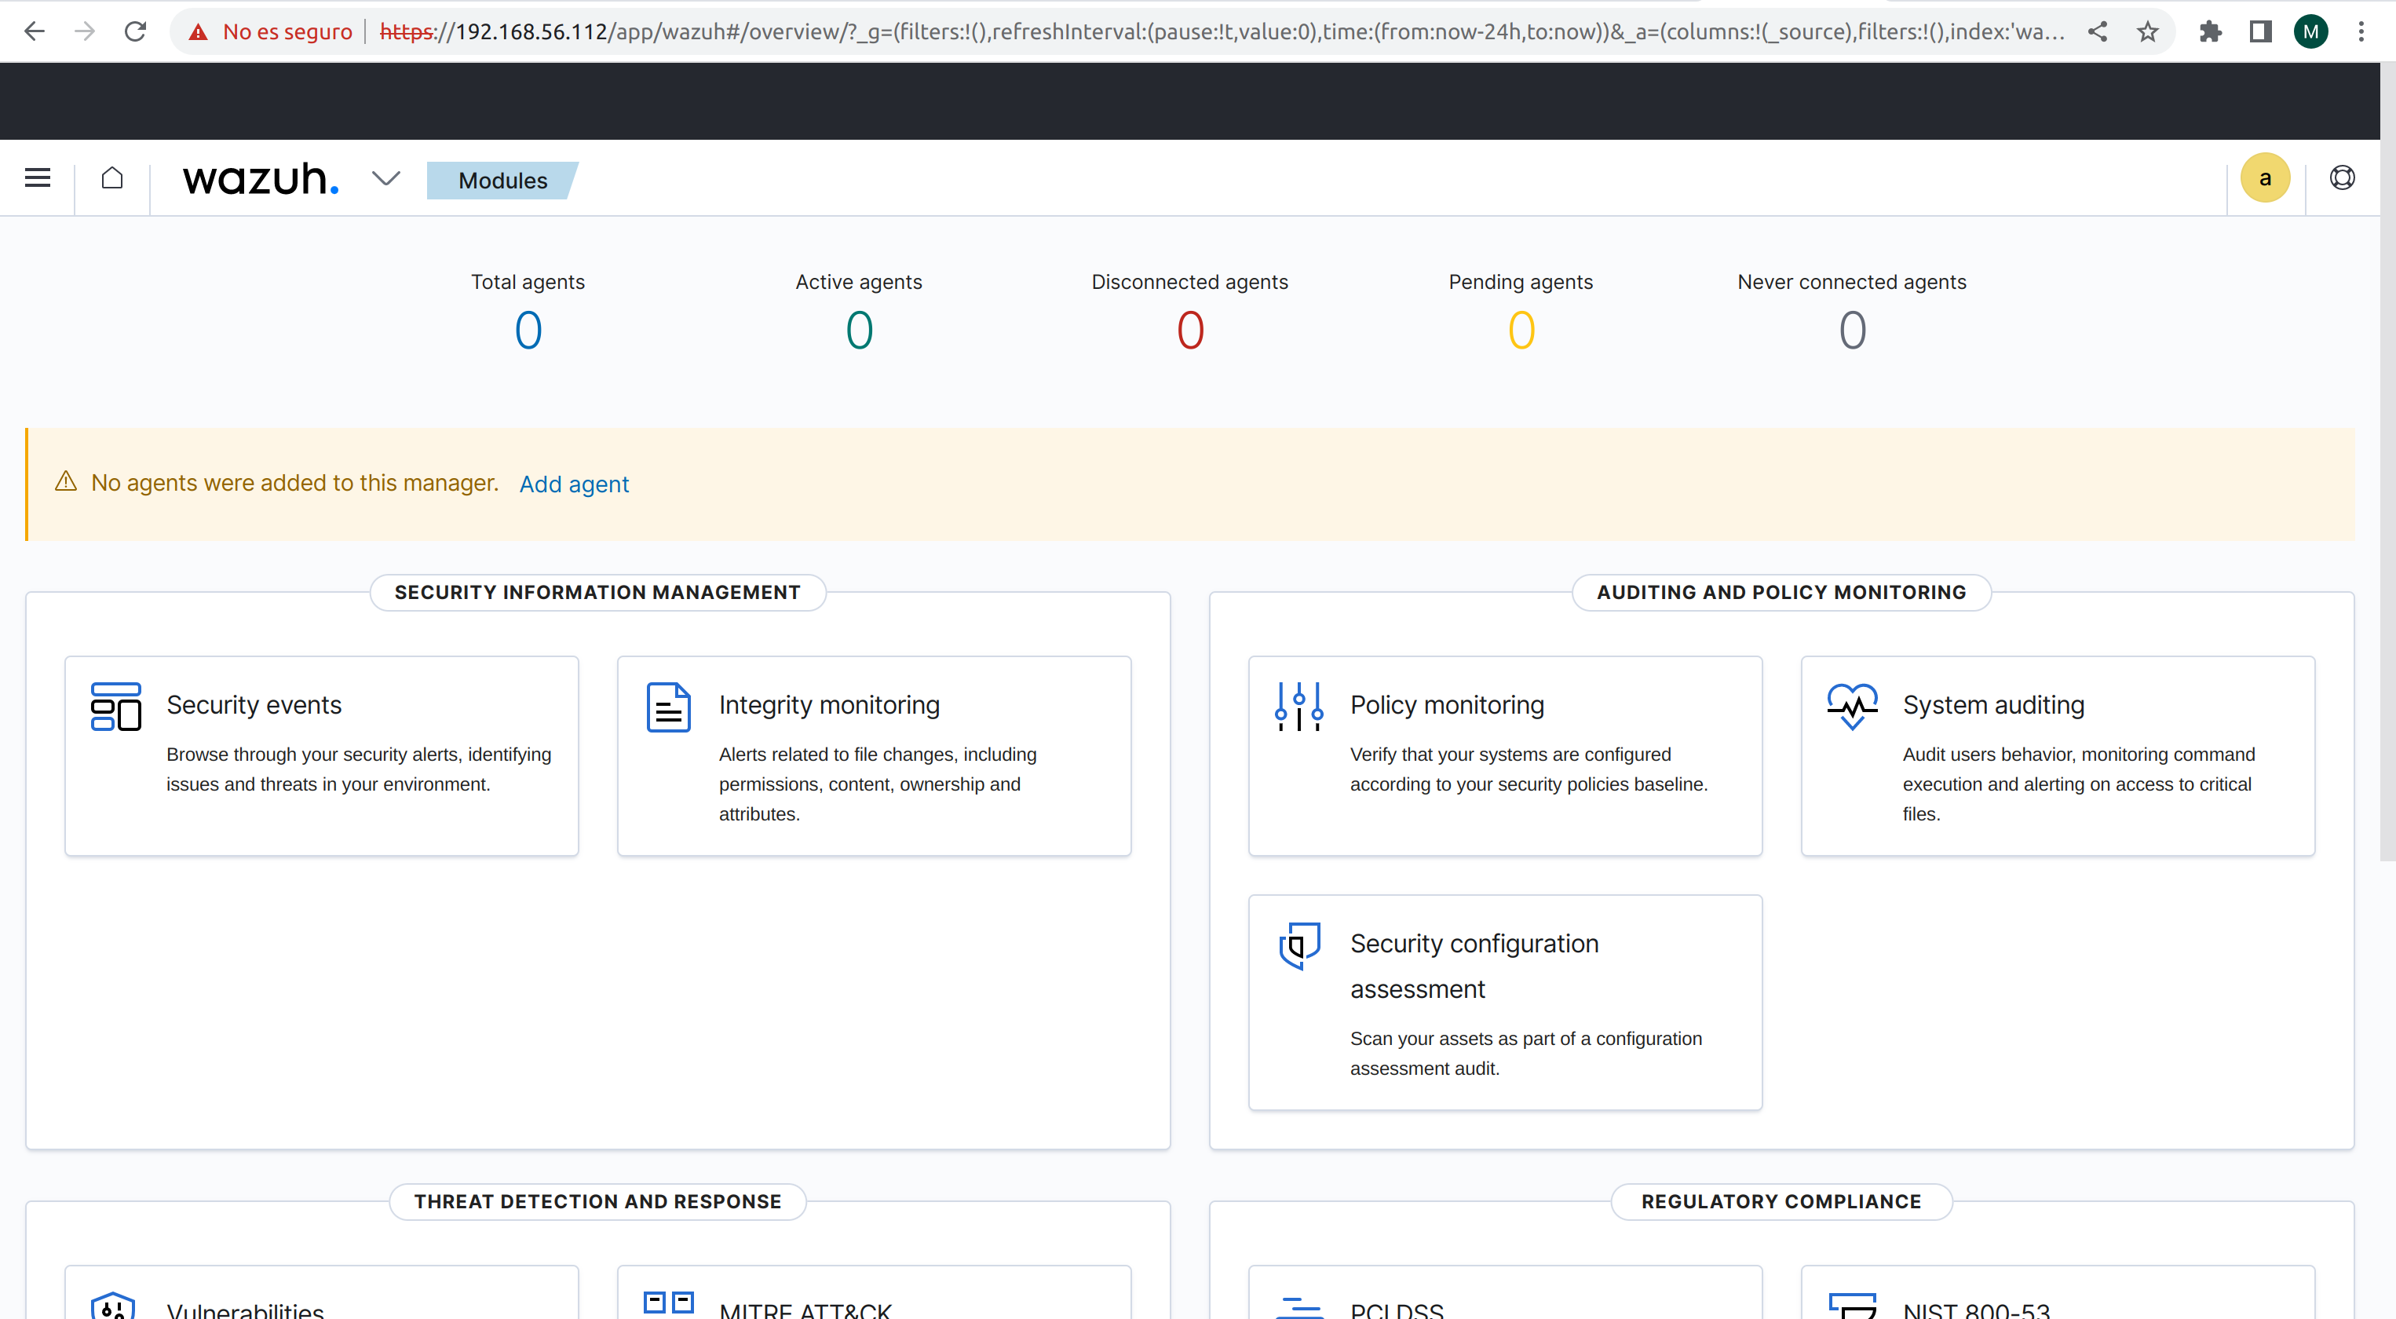The width and height of the screenshot is (2396, 1319).
Task: Bookmark the page with the star icon
Action: click(2148, 31)
